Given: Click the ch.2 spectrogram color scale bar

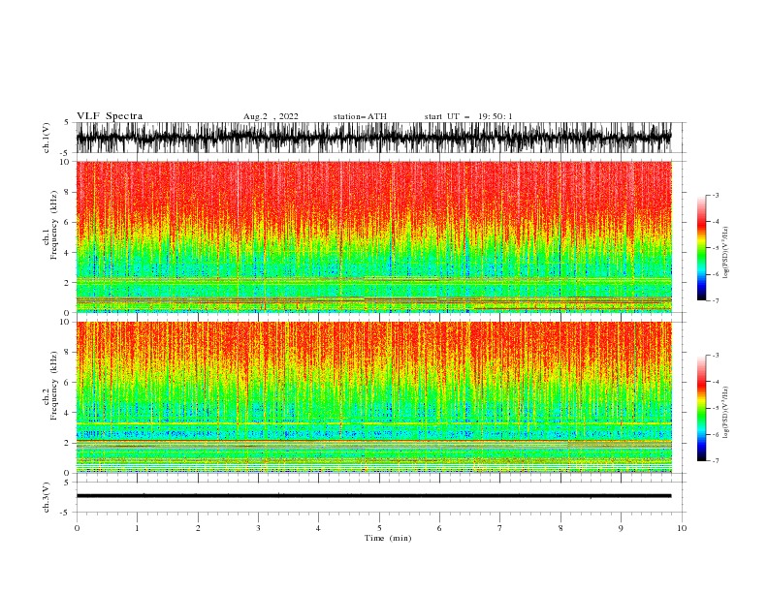Looking at the screenshot, I should (x=701, y=408).
